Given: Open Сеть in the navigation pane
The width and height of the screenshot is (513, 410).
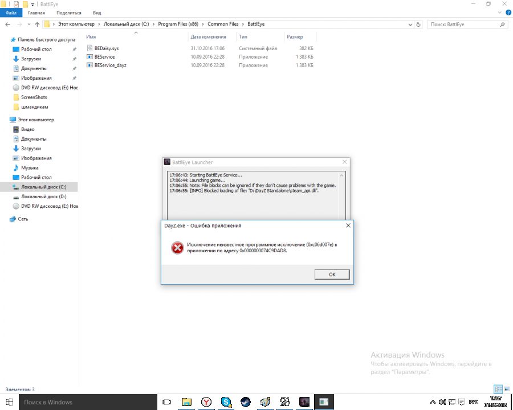Looking at the screenshot, I should (23, 219).
